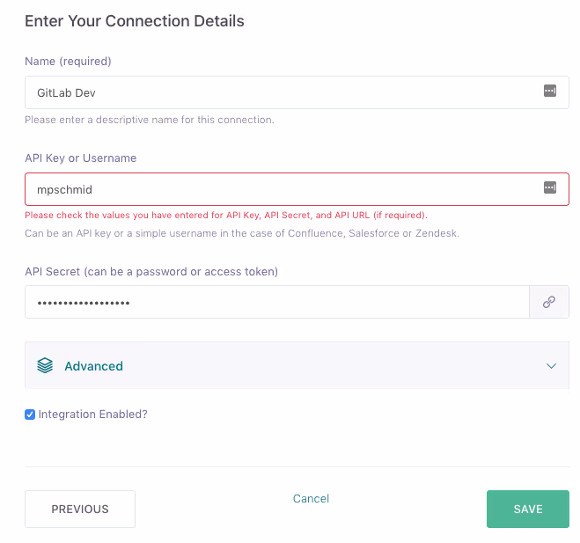Click the API Secret field label

(x=151, y=271)
